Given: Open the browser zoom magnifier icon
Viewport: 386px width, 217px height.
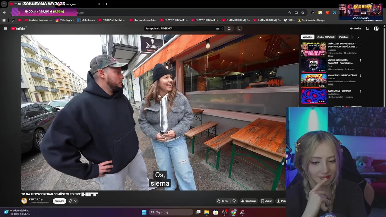Looking at the screenshot, I should 290,13.
